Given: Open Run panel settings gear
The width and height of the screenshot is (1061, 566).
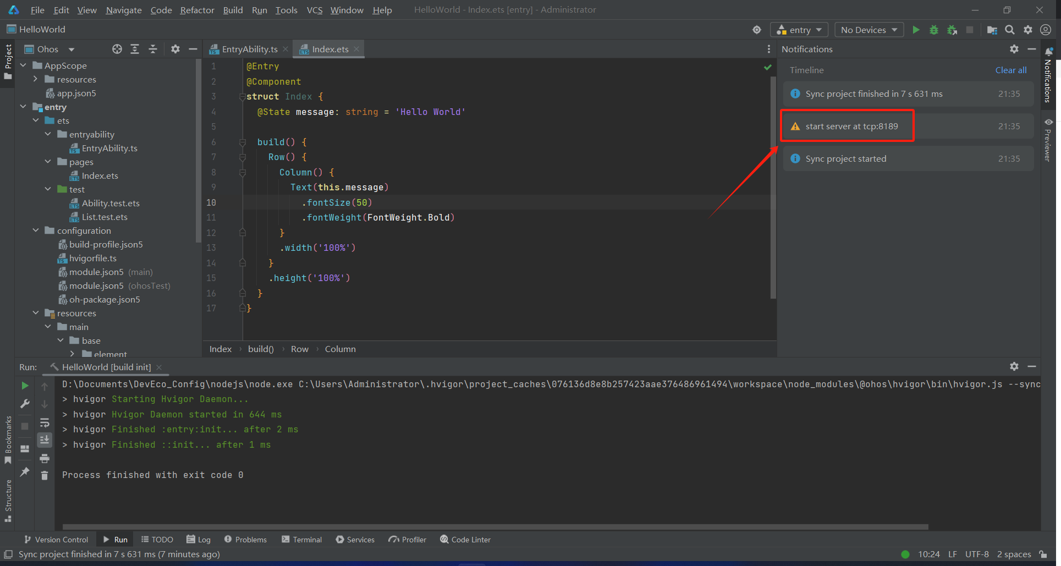Looking at the screenshot, I should pyautogui.click(x=1014, y=366).
